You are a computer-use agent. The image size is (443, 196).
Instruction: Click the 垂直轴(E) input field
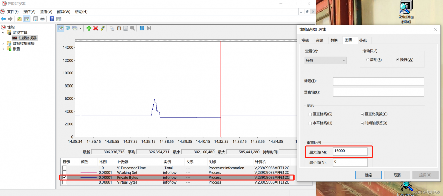click(379, 92)
